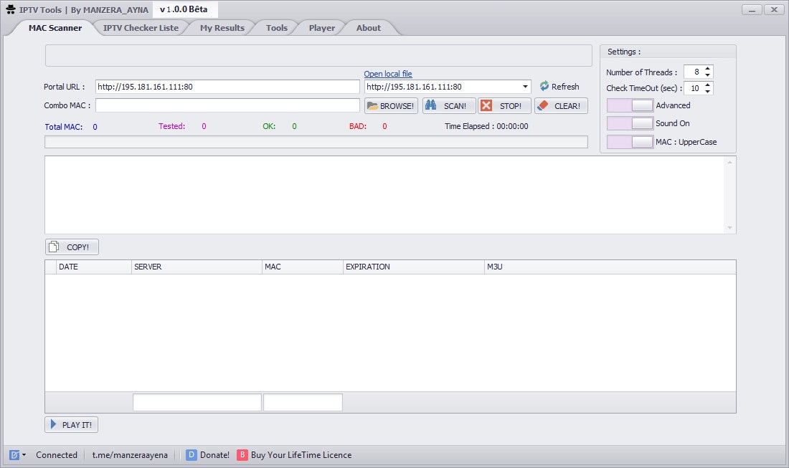The width and height of the screenshot is (789, 468).
Task: Click the COPY! clipboard icon
Action: 55,246
